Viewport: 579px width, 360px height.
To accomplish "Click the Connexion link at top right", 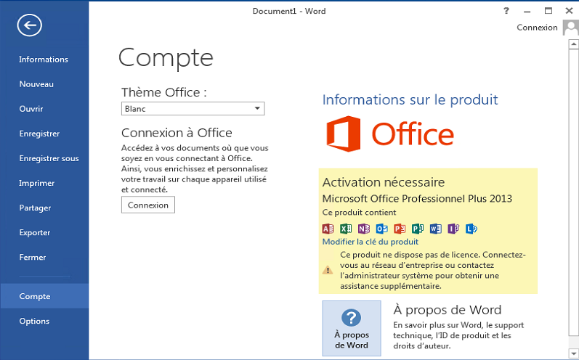I will coord(538,28).
